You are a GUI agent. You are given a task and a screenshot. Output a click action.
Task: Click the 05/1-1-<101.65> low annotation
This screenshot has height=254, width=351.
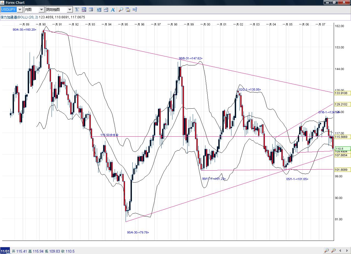point(297,179)
